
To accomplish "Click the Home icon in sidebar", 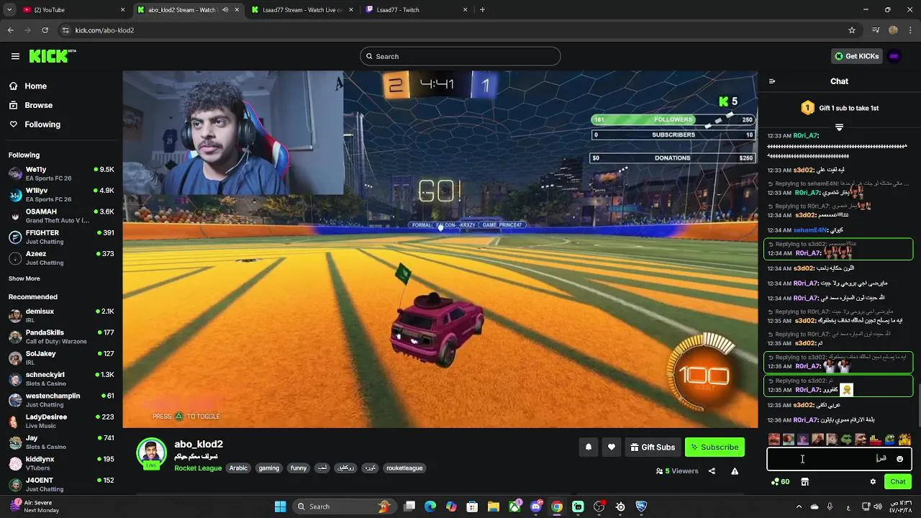I will coord(14,86).
